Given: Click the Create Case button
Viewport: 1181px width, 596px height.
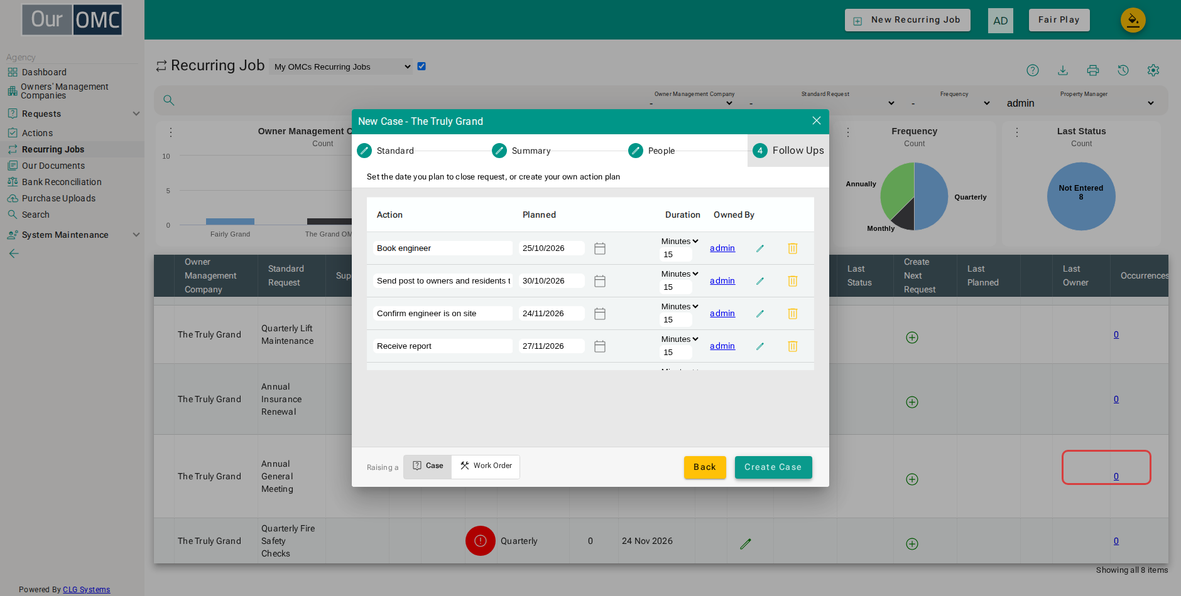Looking at the screenshot, I should click(773, 467).
